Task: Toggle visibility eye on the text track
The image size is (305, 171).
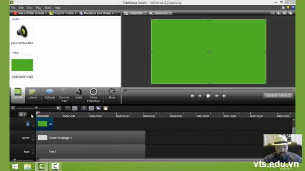Action: 33,150
